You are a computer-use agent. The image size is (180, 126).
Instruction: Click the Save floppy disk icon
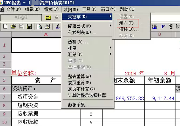coord(29,26)
